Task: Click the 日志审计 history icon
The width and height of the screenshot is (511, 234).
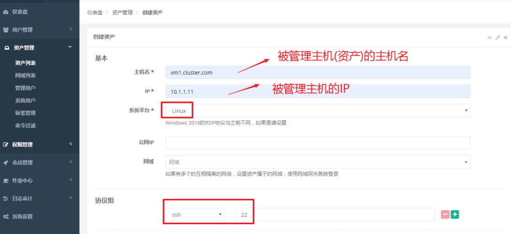Action: point(6,198)
